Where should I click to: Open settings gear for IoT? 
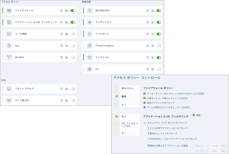(x=147, y=69)
